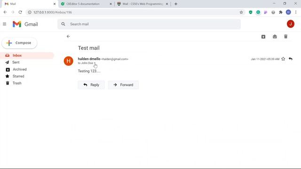Close the Mail tab

click(x=55, y=4)
